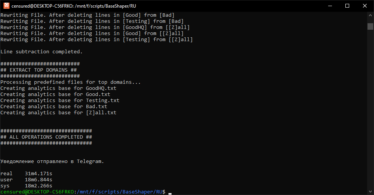Click the vertical scrollbar thumb
This screenshot has width=374, height=195.
(x=370, y=26)
